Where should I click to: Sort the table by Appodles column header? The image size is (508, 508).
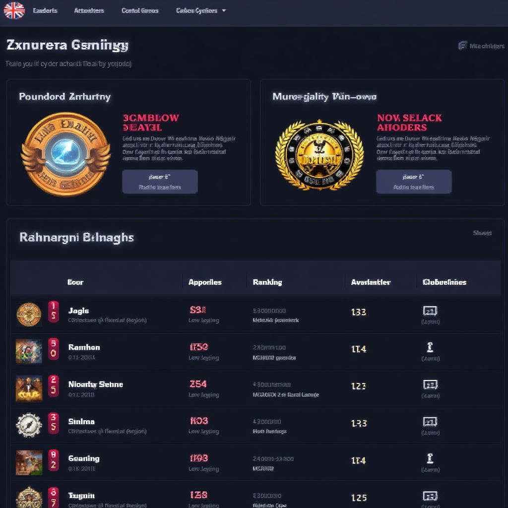(x=205, y=282)
